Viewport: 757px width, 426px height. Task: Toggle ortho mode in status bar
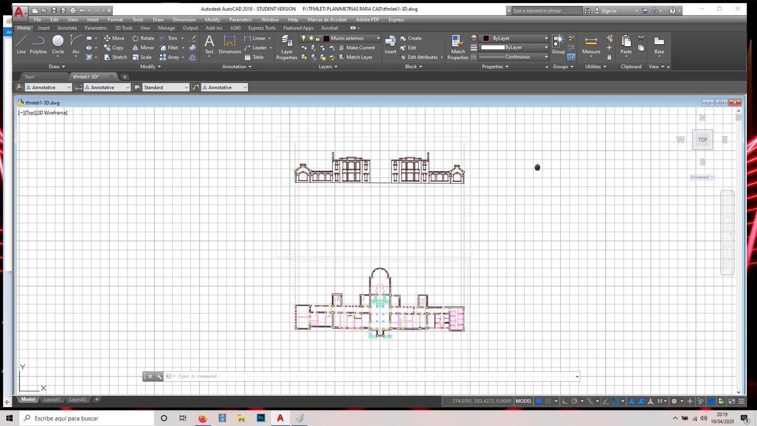pyautogui.click(x=564, y=401)
